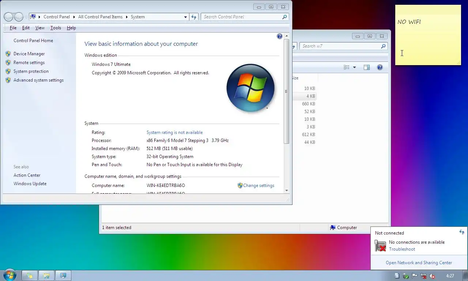Click the Back navigation button in Control Panel
The width and height of the screenshot is (468, 281).
[x=8, y=17]
